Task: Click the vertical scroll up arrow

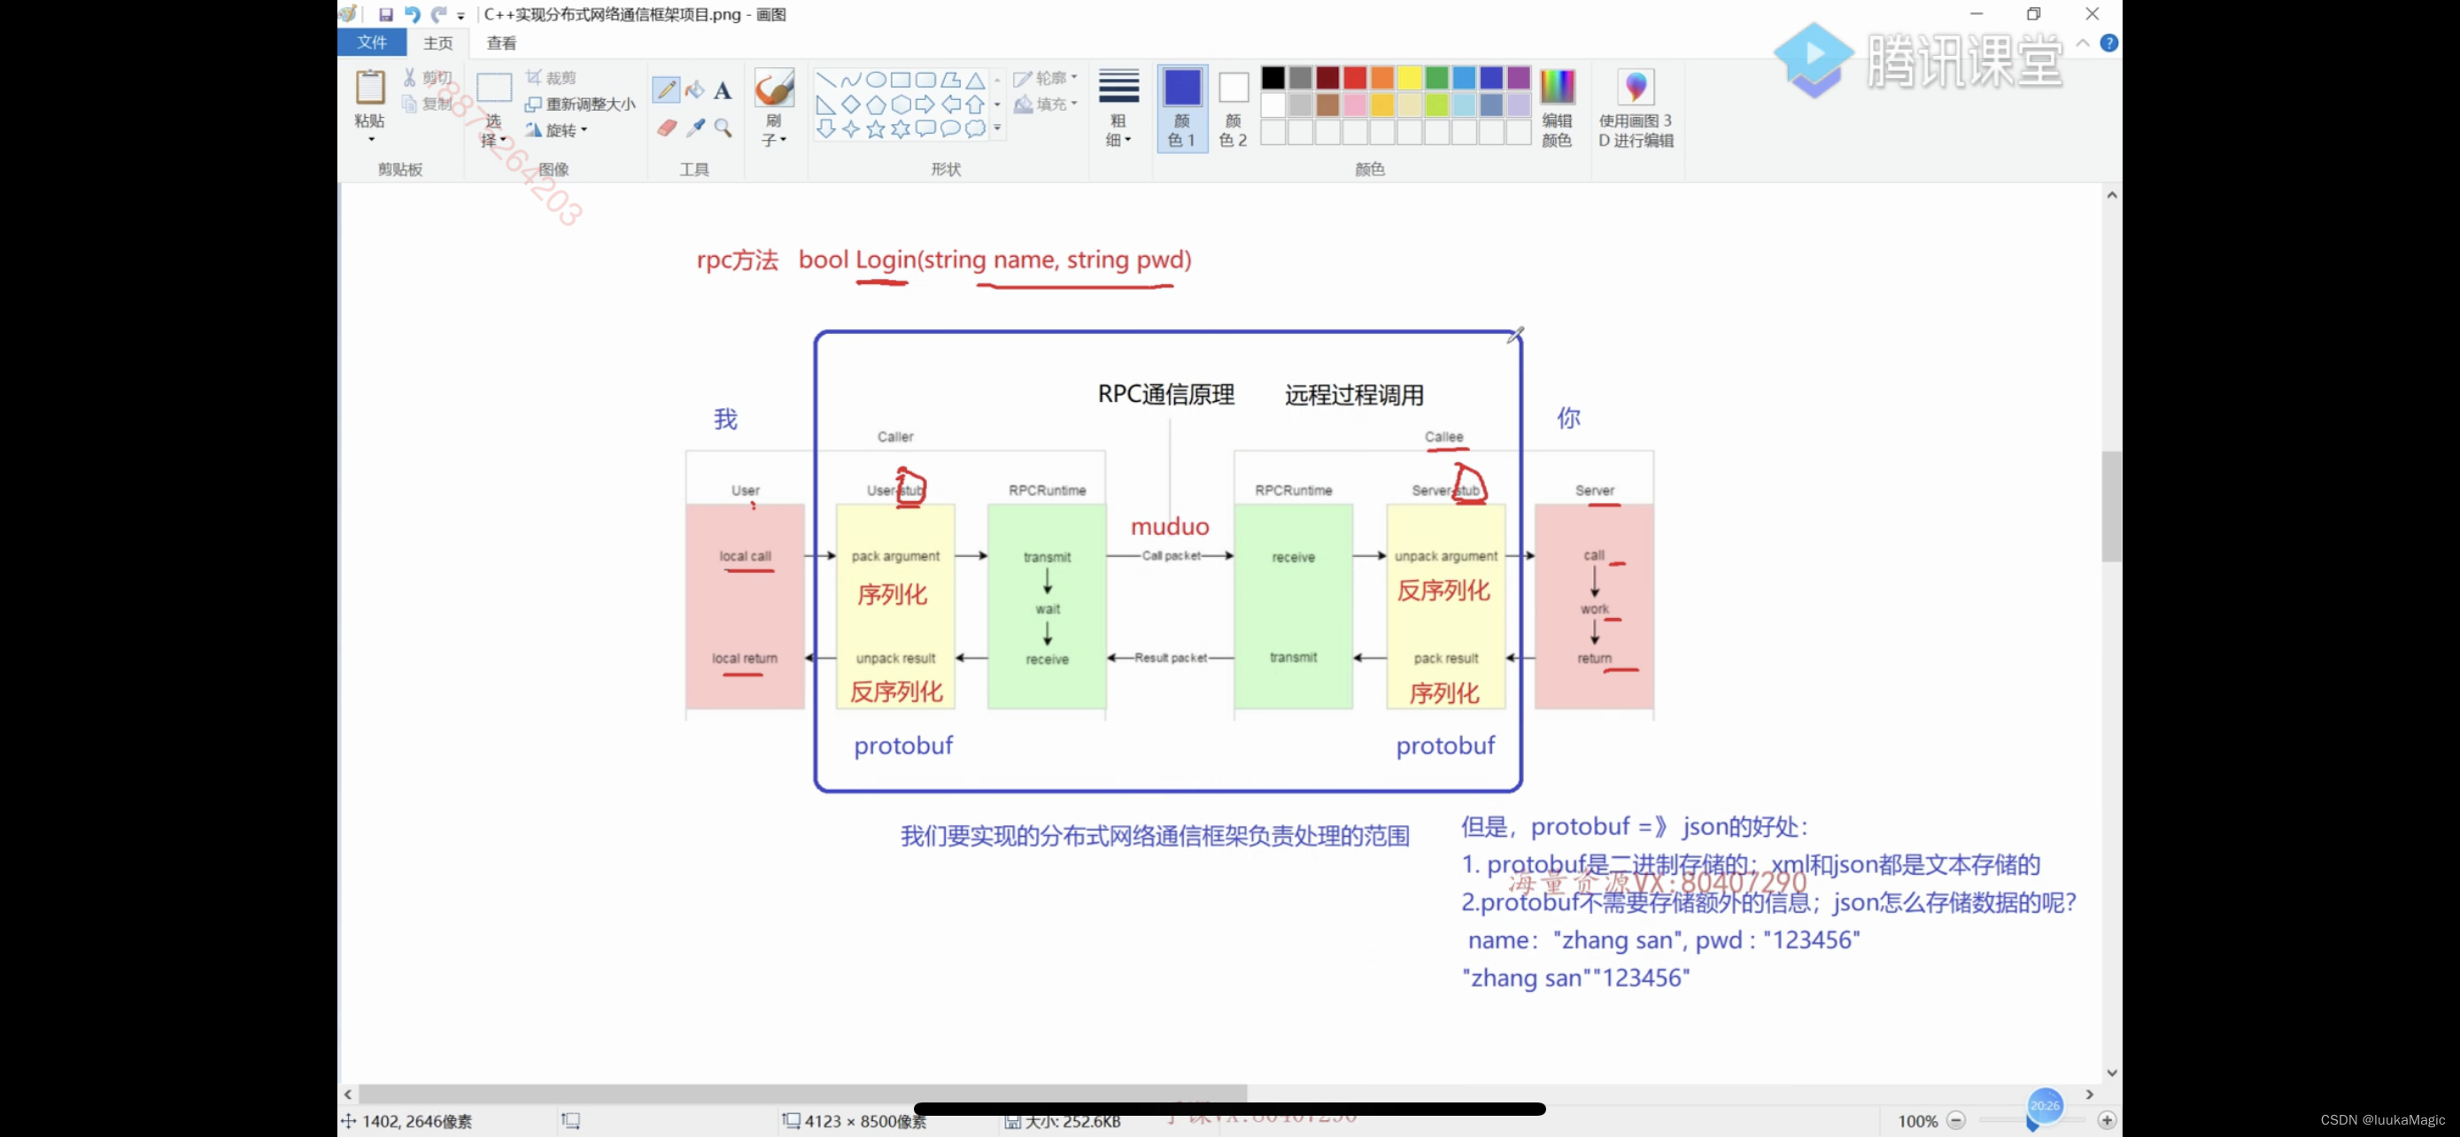Action: point(2111,195)
